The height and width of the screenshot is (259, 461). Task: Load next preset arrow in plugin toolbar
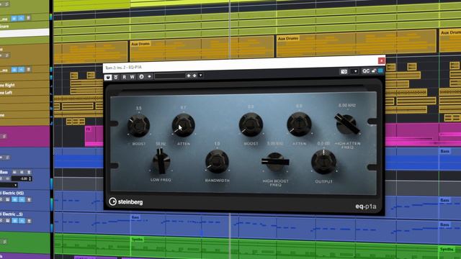194,76
